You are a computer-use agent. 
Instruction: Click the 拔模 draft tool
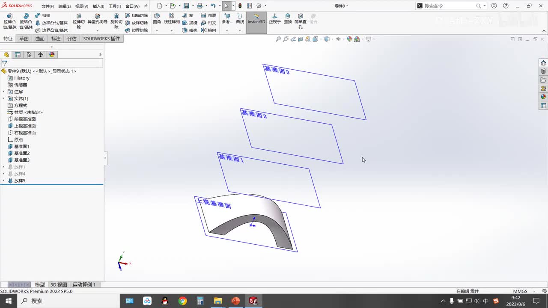(x=190, y=23)
